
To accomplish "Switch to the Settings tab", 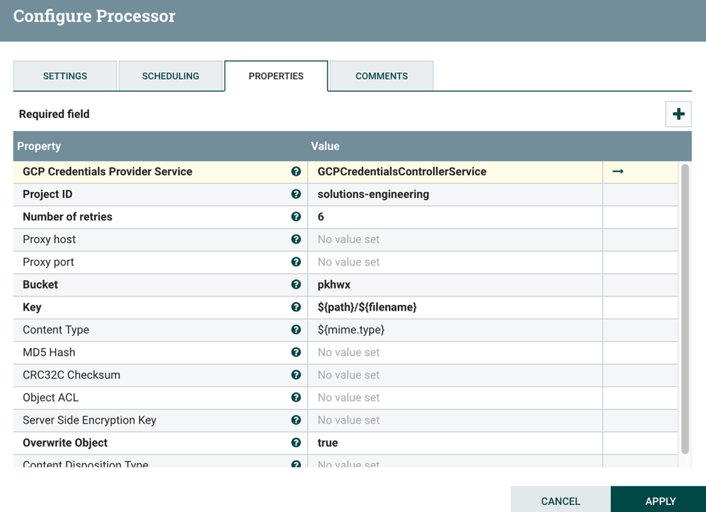I will pyautogui.click(x=65, y=76).
